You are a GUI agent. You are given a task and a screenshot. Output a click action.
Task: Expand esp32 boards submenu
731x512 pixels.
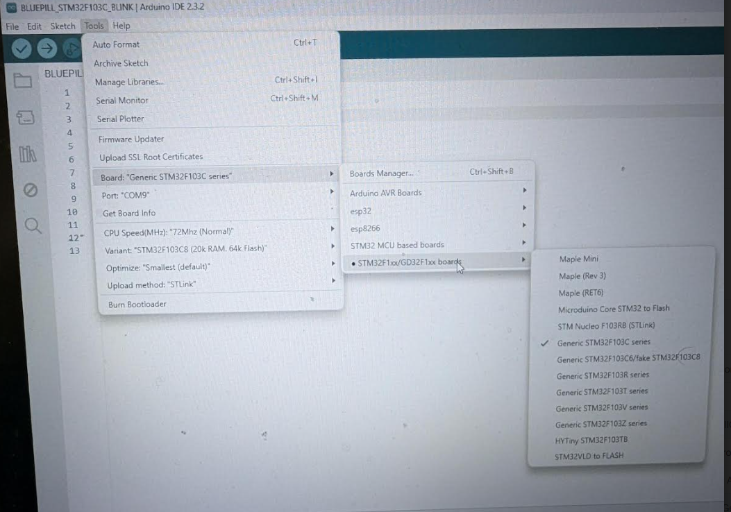(438, 211)
